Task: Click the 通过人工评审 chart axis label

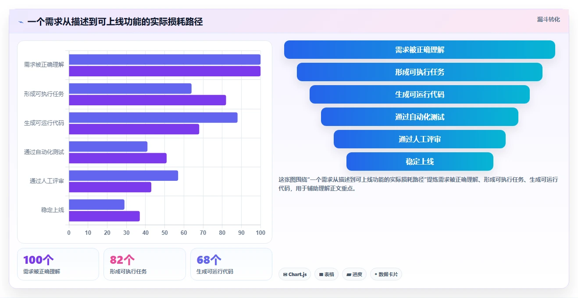Action: (47, 181)
